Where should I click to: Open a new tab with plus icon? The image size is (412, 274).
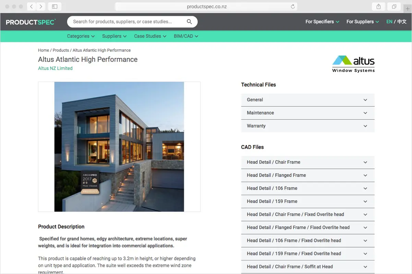pos(407,9)
